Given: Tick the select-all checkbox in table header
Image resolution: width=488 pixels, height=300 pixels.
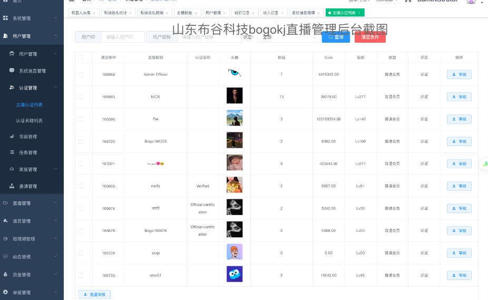Looking at the screenshot, I should click(x=81, y=57).
